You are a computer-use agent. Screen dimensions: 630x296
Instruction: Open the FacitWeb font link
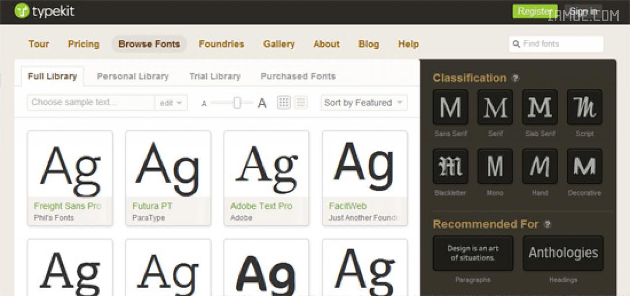(347, 206)
